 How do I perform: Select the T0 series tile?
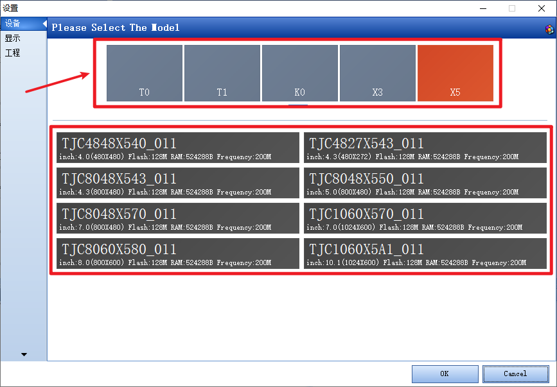(144, 73)
